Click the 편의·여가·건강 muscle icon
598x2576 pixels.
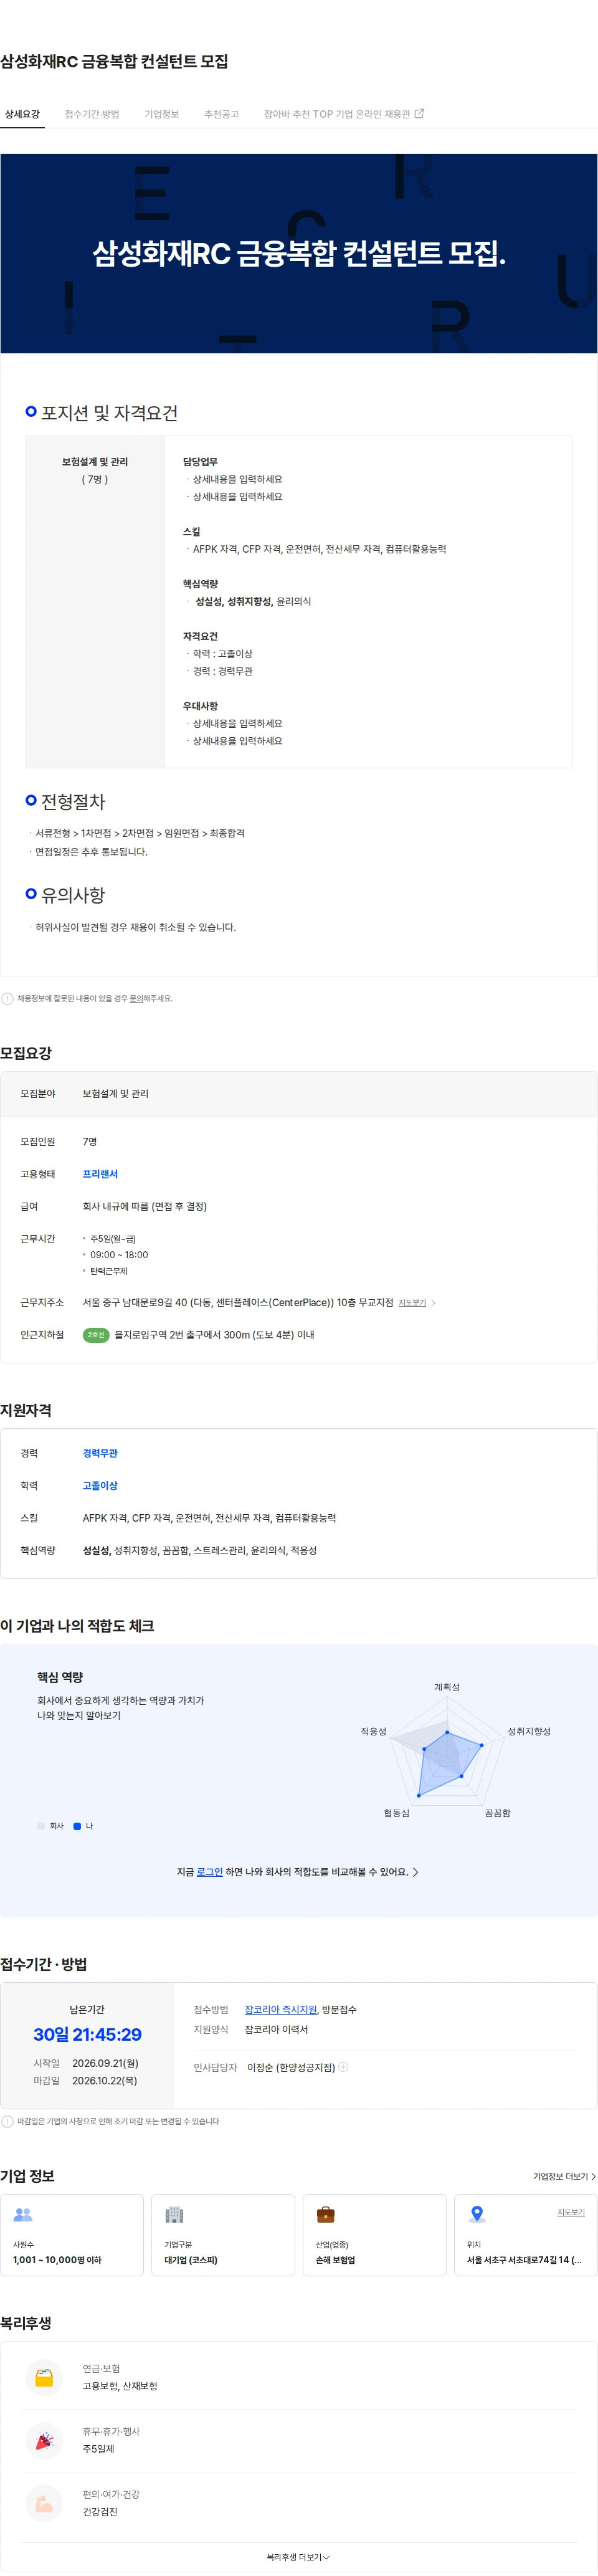click(43, 2503)
